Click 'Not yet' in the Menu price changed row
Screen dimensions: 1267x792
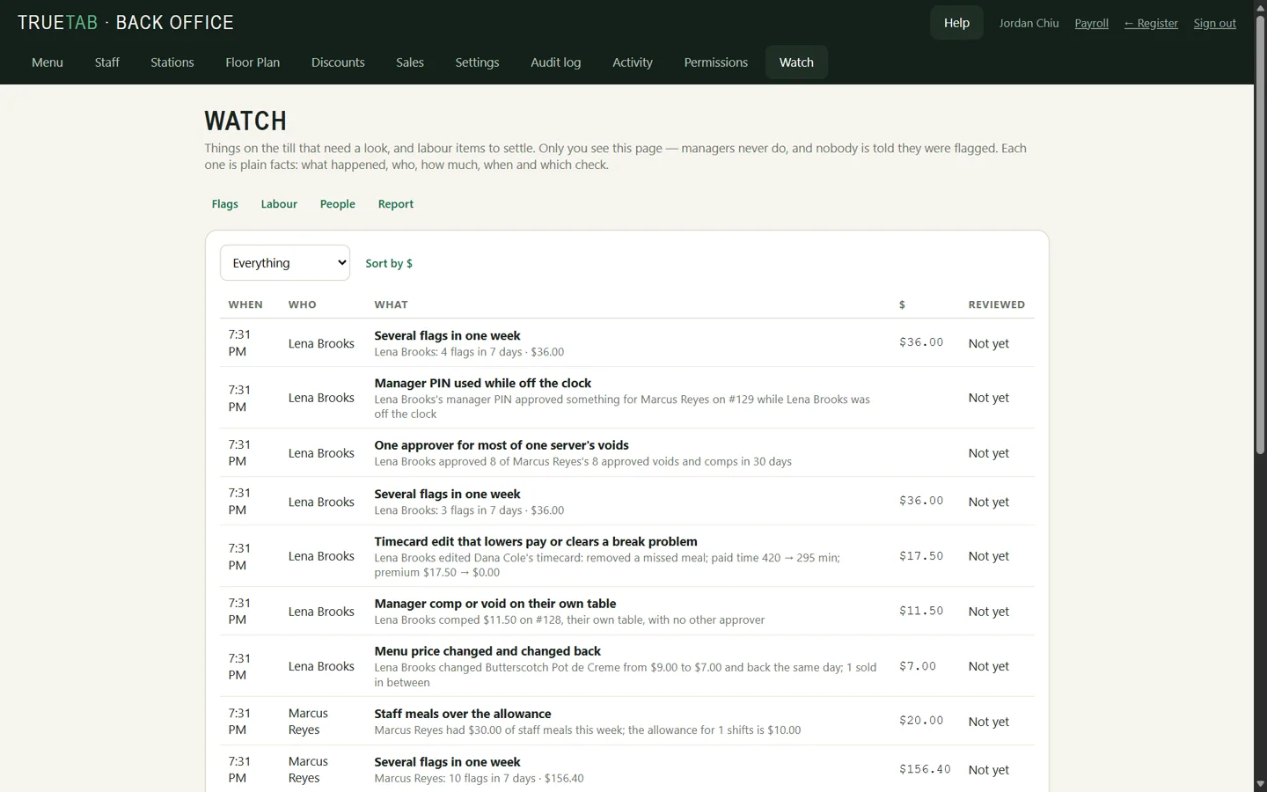(989, 666)
